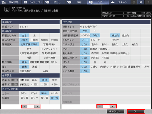Choose 文字 original image quality
This screenshot has height=114, width=152.
click(29, 49)
